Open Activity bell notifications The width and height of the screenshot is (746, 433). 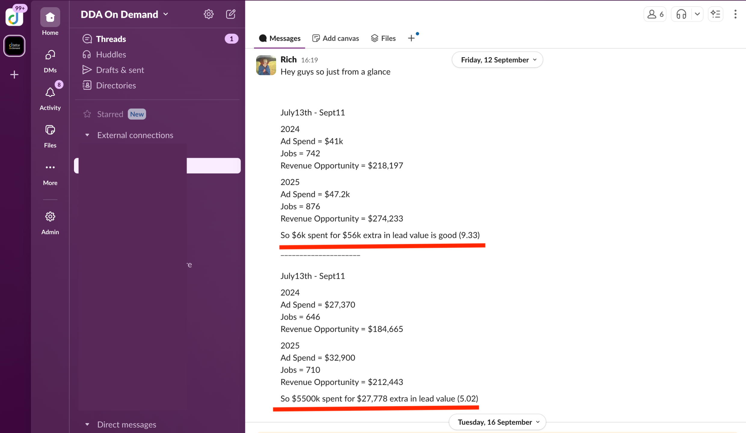click(50, 93)
